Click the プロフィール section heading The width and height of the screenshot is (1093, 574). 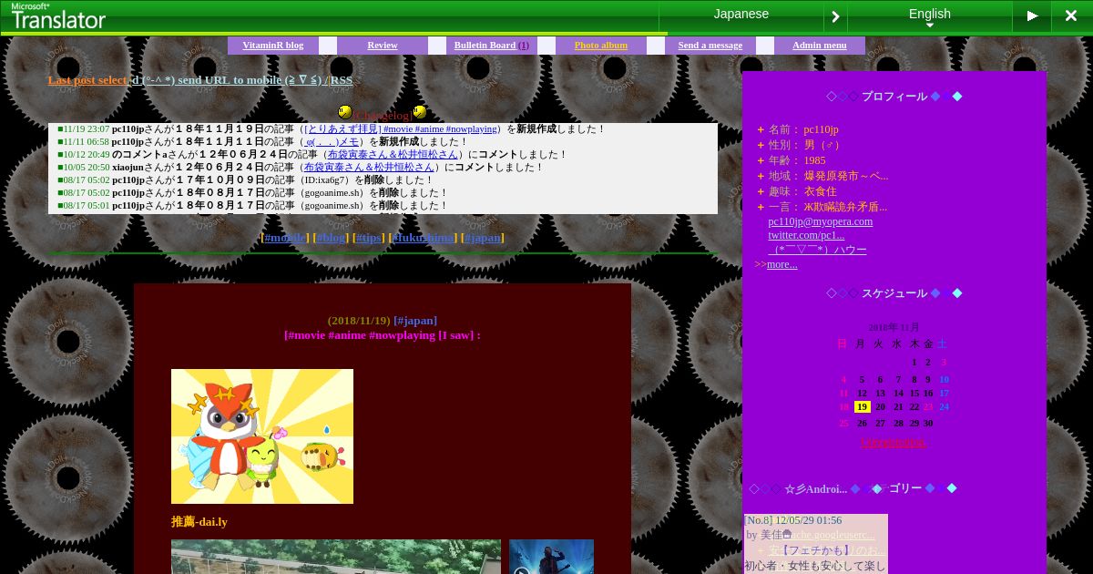point(894,97)
